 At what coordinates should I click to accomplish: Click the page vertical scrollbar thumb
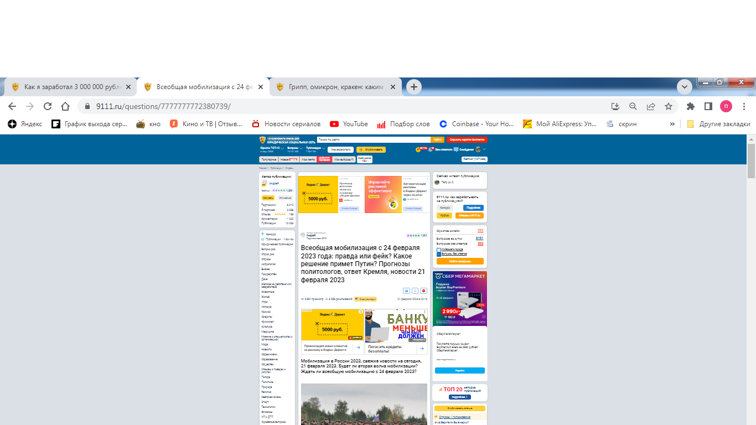pyautogui.click(x=751, y=160)
